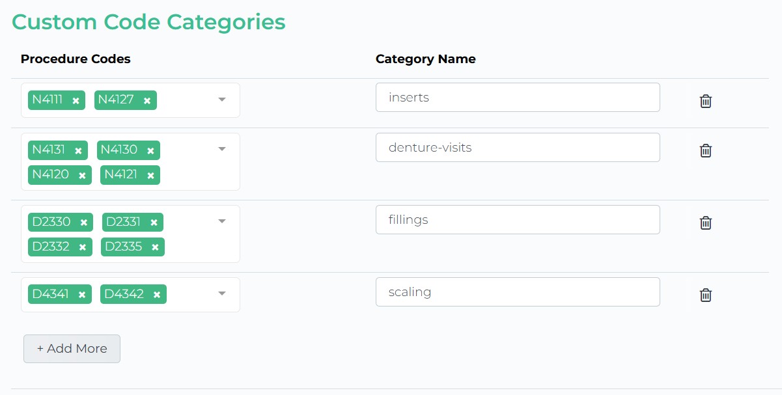
Task: Remove code N4131 tag
Action: [x=78, y=150]
